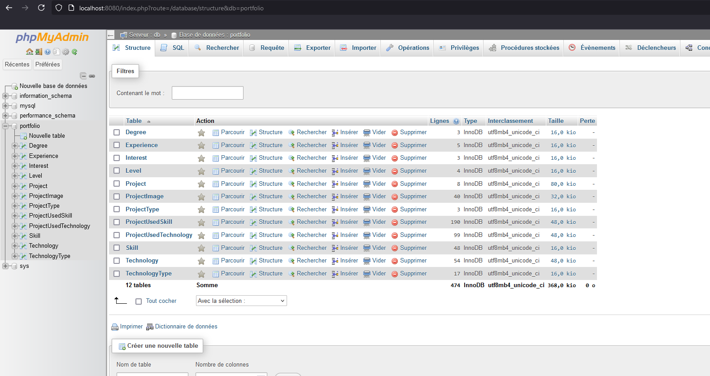The image size is (710, 376).
Task: Open the 'Avec la sélection' dropdown
Action: coord(241,301)
